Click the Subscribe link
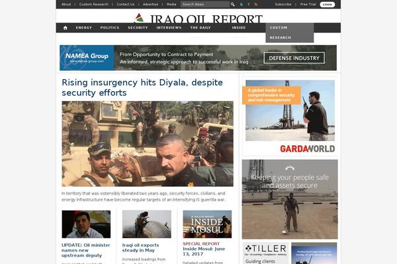The height and width of the screenshot is (264, 397). [x=283, y=5]
